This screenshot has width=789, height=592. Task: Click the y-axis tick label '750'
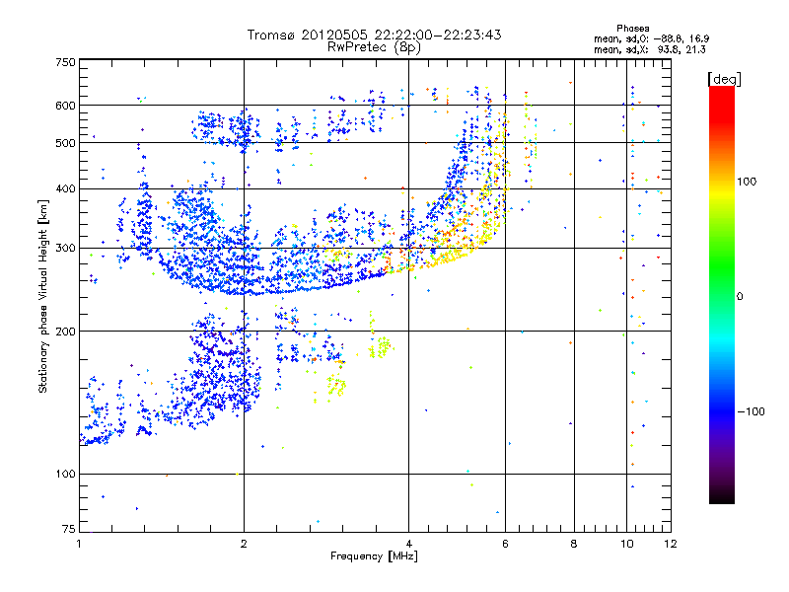[x=65, y=62]
